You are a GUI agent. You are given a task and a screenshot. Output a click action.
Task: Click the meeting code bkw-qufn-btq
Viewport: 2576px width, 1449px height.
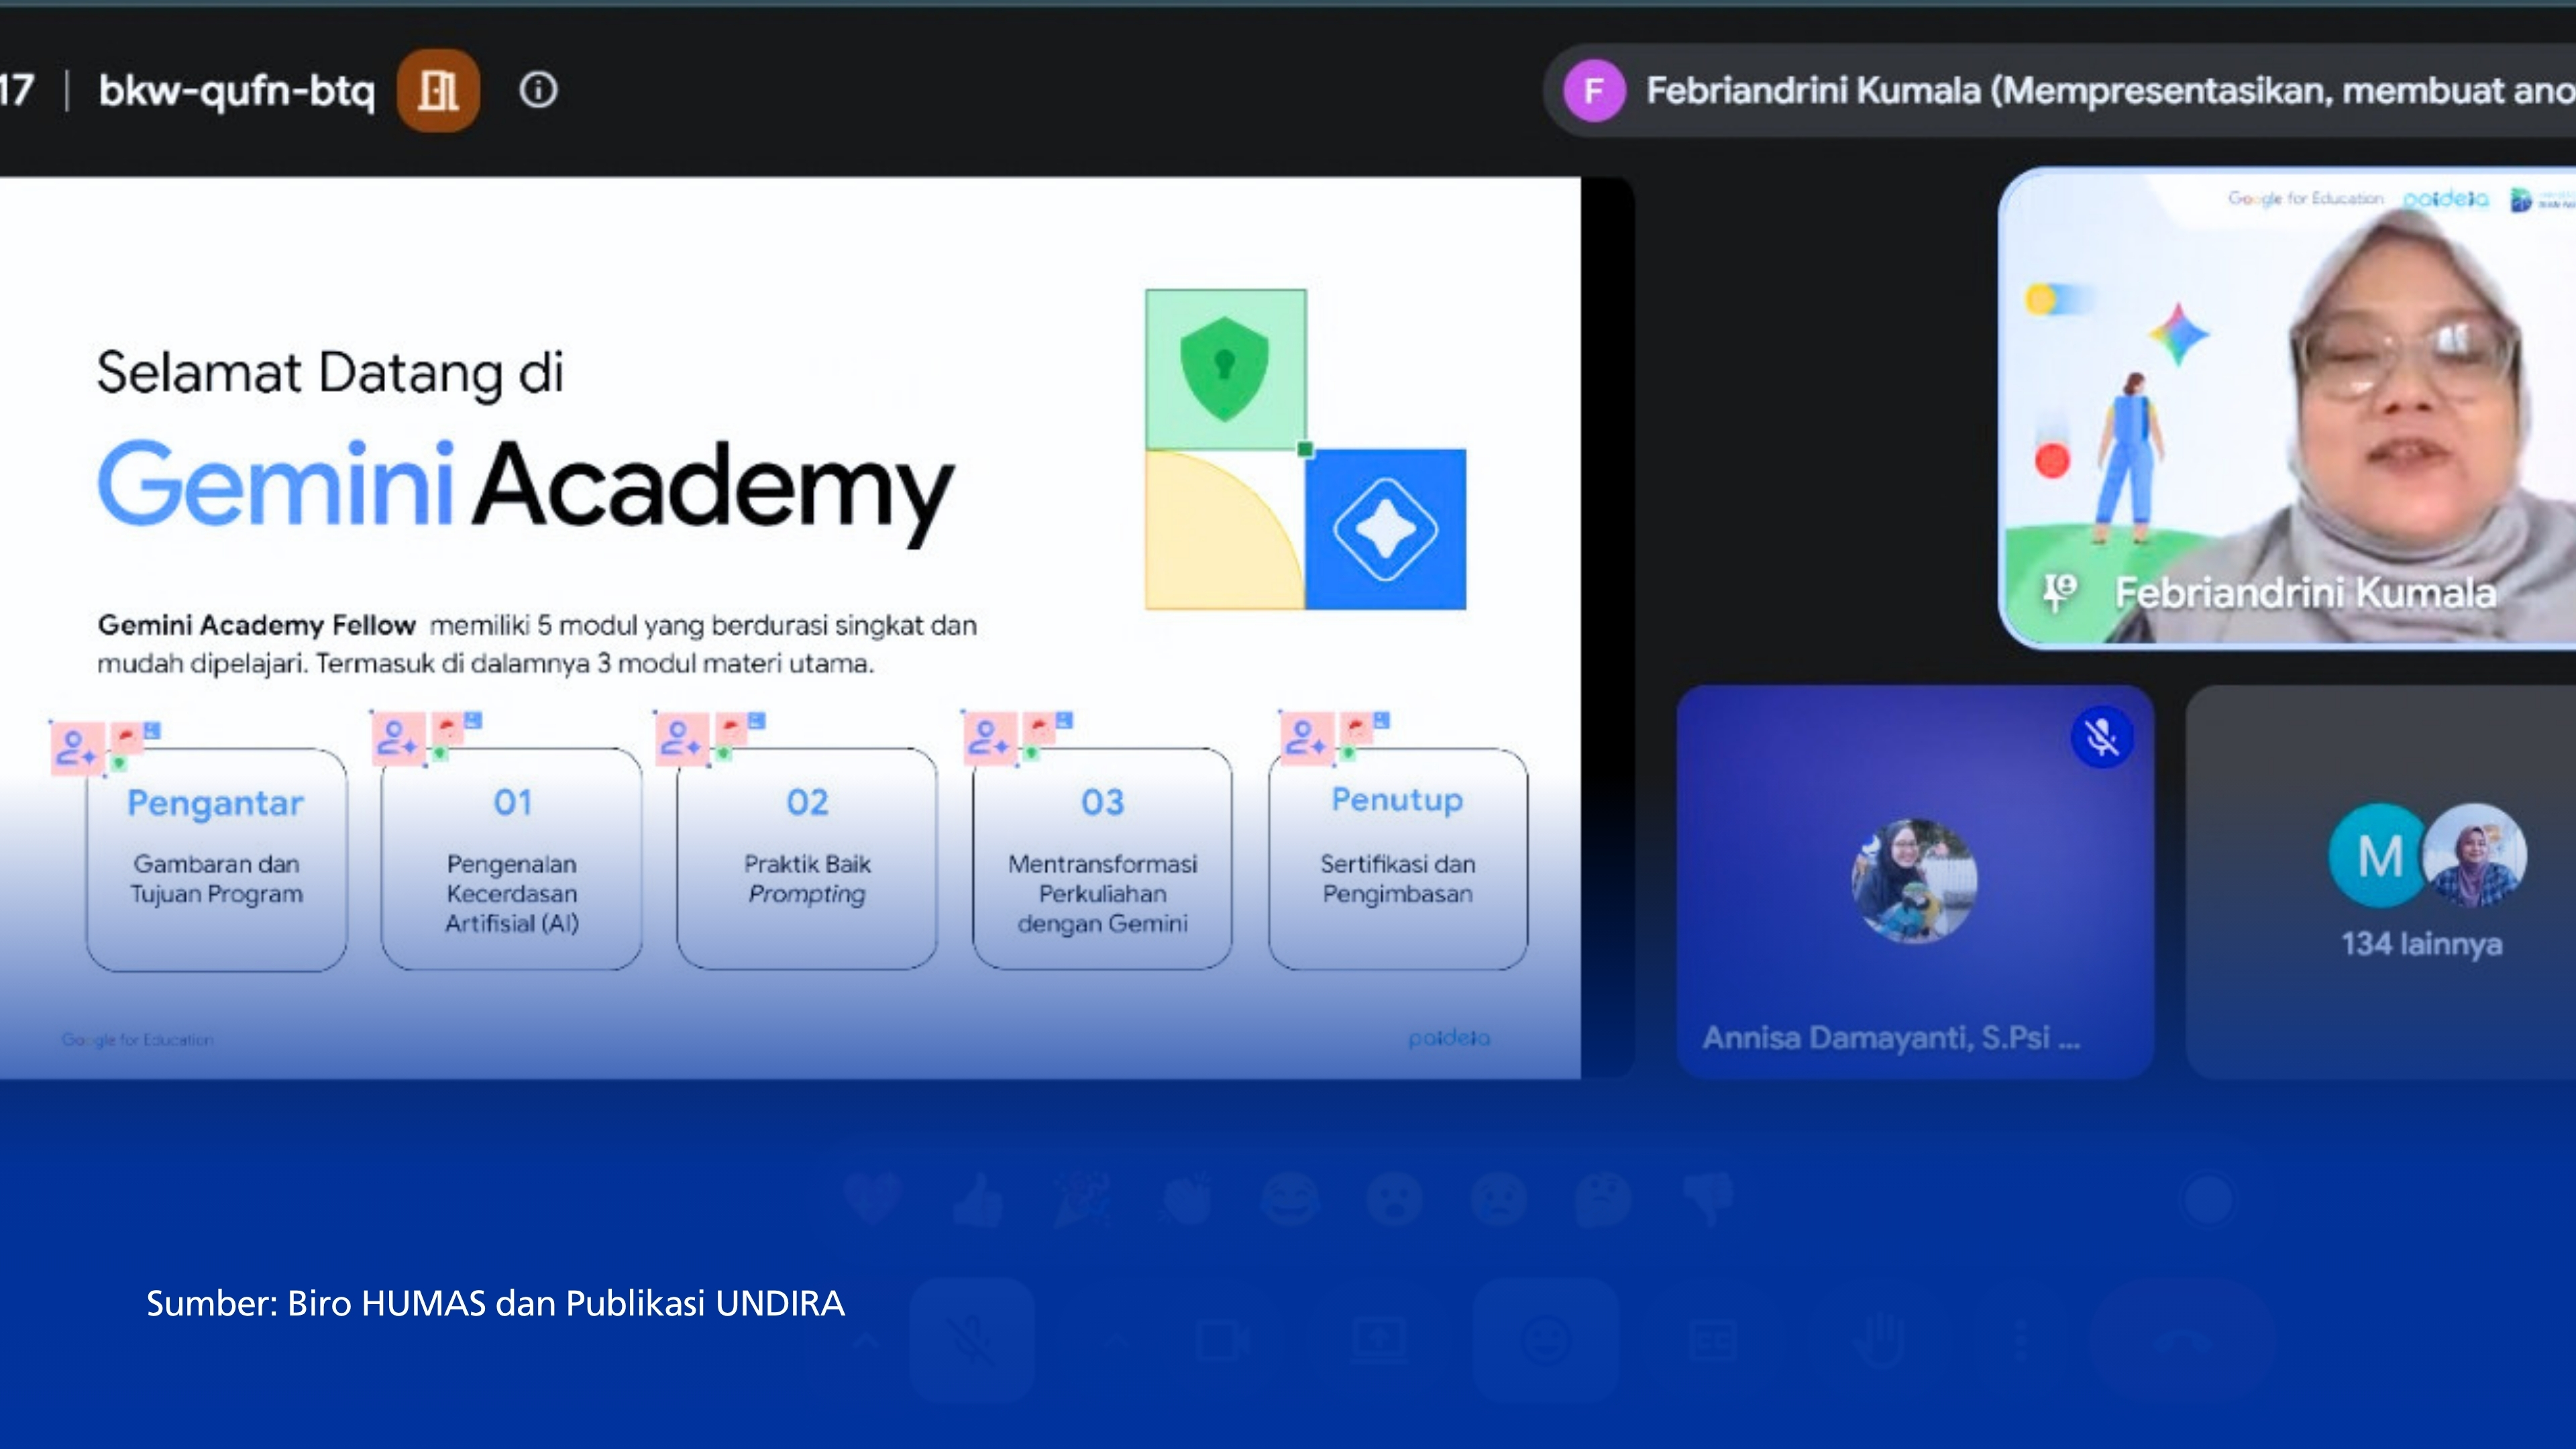pyautogui.click(x=237, y=91)
